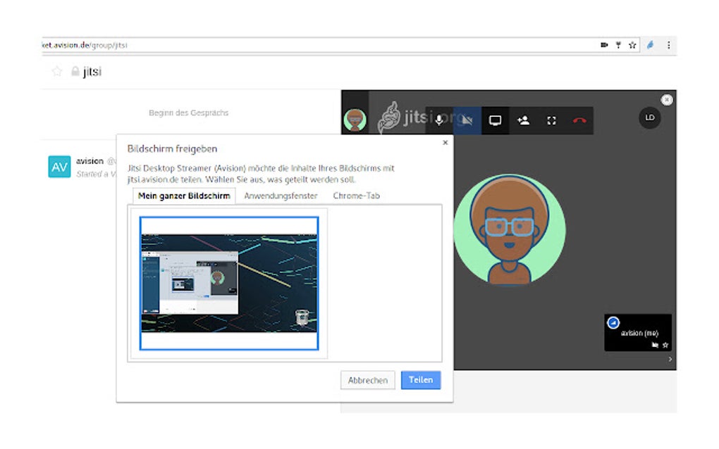This screenshot has width=719, height=449.
Task: Mute the microphone in the Jitsi toolbar
Action: click(x=440, y=120)
